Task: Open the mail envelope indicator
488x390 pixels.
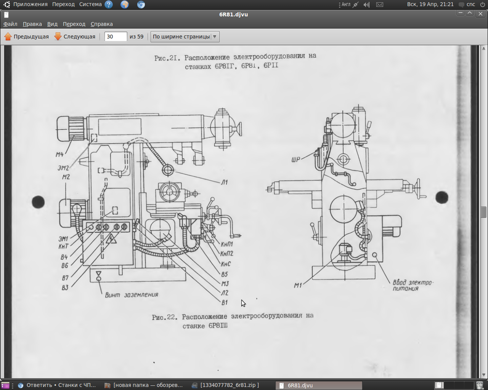Action: (380, 5)
